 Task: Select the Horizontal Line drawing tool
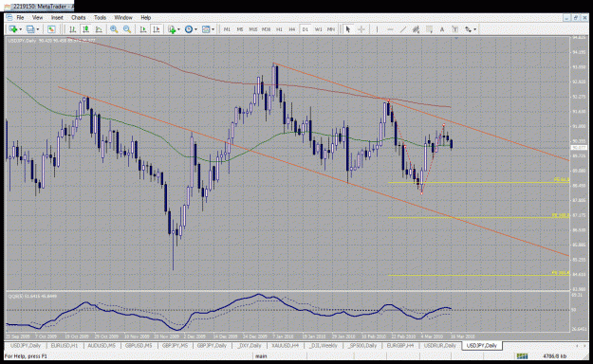coord(390,29)
